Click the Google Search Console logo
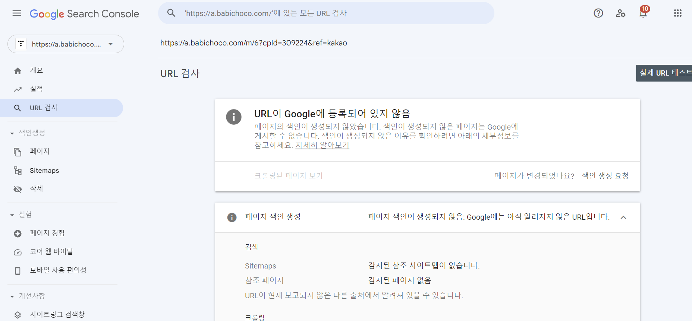This screenshot has height=321, width=692. coord(84,14)
